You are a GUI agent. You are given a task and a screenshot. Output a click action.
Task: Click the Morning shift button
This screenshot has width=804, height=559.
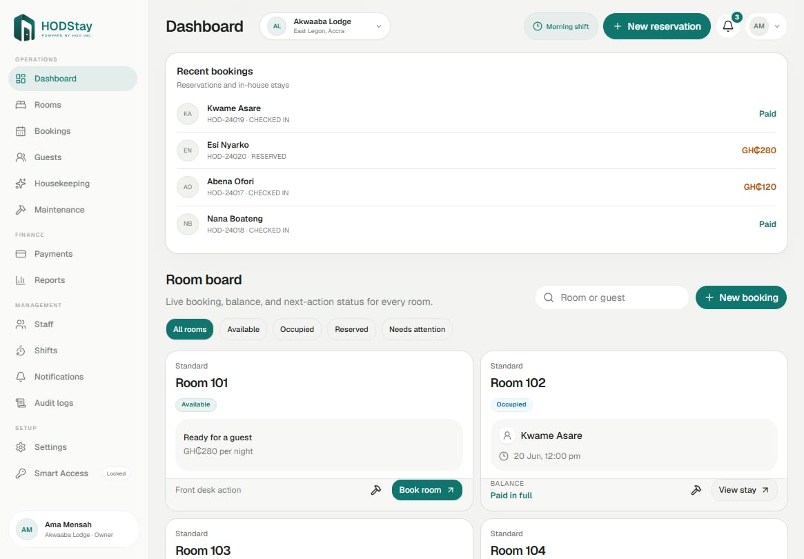(x=560, y=26)
